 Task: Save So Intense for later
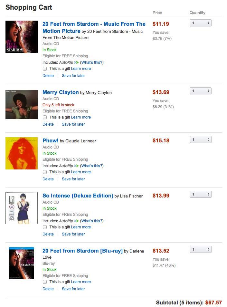[73, 234]
